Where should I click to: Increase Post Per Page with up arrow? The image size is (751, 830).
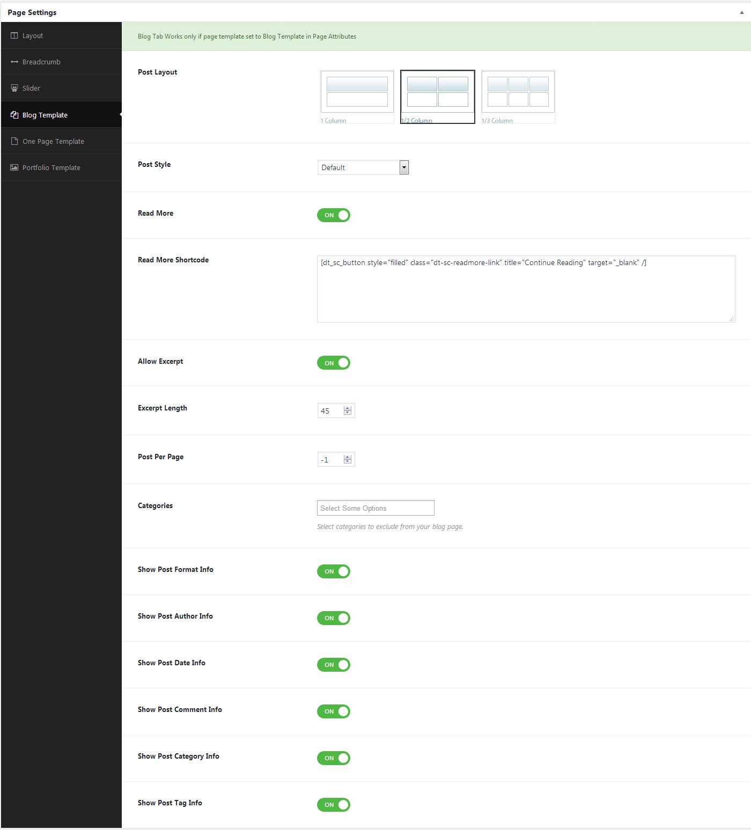pyautogui.click(x=348, y=457)
